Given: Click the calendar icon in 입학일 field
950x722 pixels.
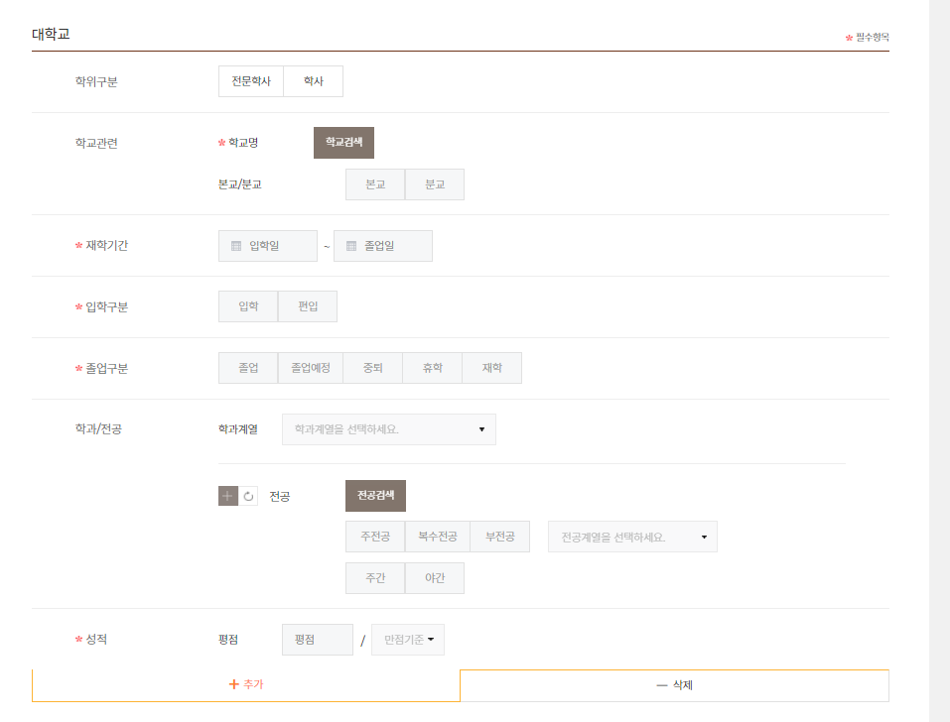Looking at the screenshot, I should click(x=236, y=246).
